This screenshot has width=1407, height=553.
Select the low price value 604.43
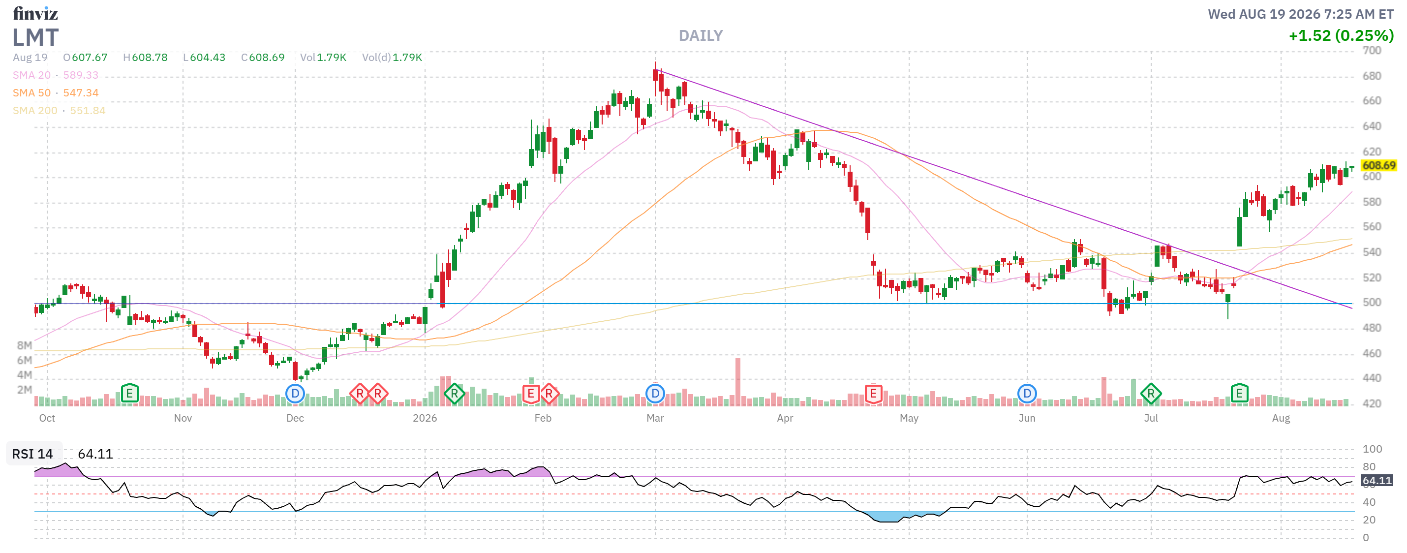click(x=208, y=58)
